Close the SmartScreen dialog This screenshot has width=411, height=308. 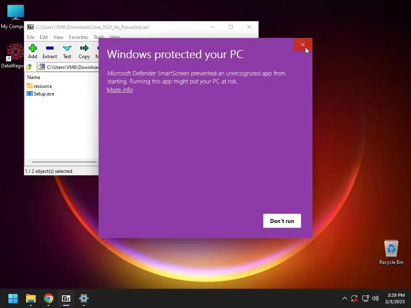pos(303,45)
